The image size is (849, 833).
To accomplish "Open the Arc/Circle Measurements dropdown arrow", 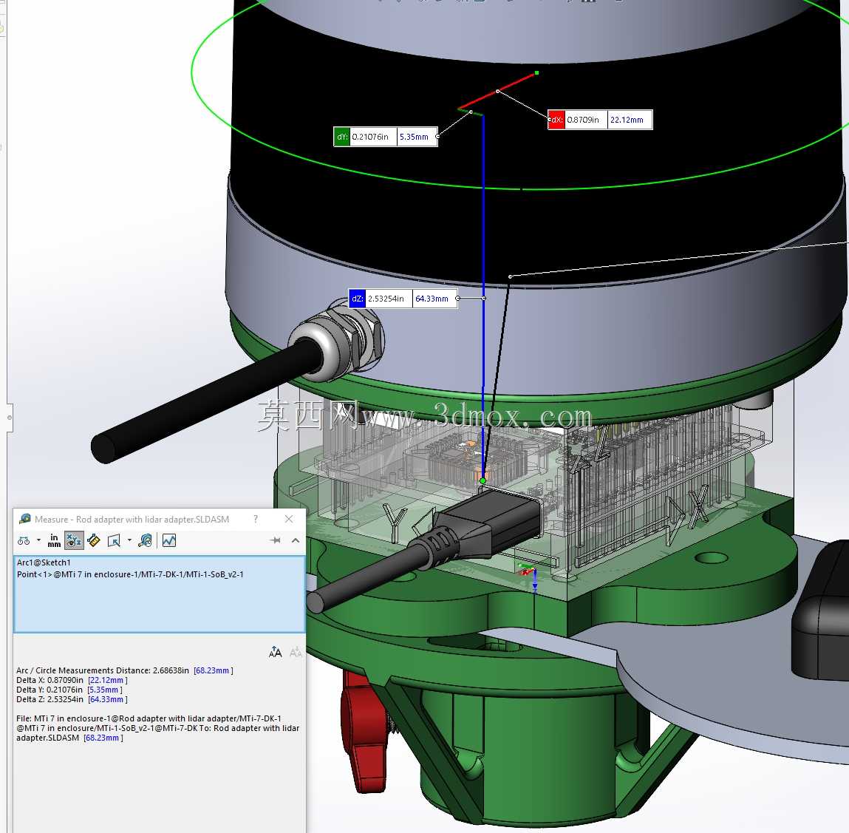I will (x=38, y=540).
